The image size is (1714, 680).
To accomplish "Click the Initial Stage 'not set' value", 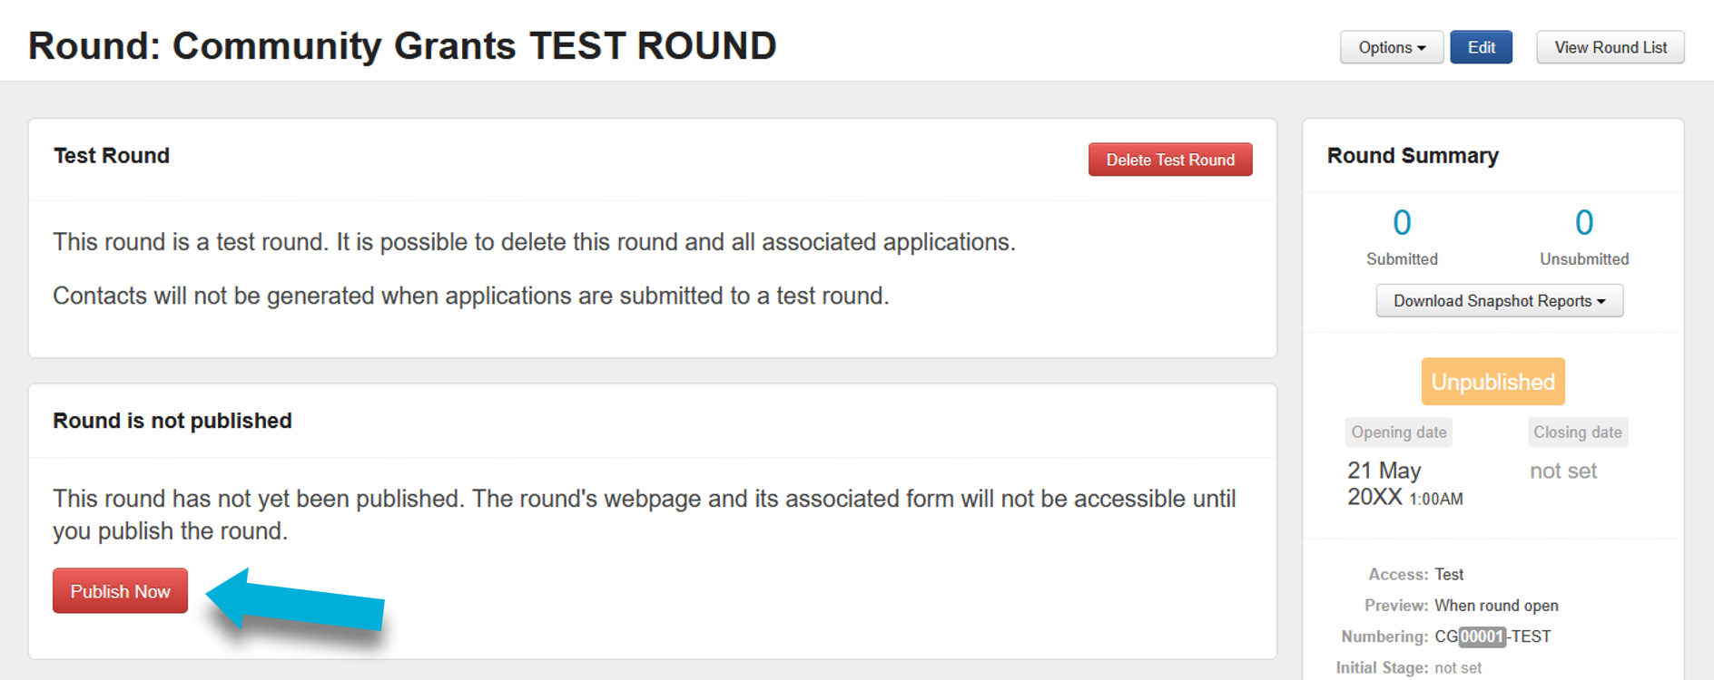I will pyautogui.click(x=1457, y=668).
